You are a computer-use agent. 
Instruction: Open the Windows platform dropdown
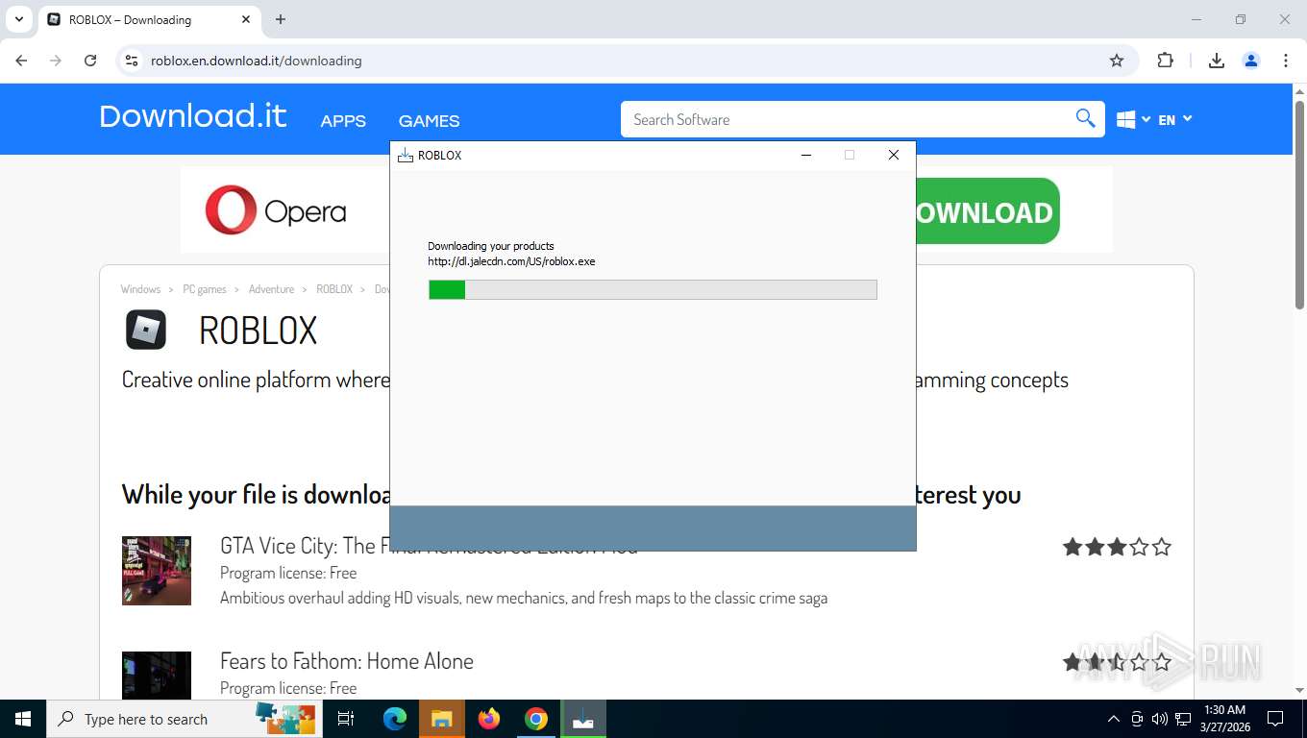(x=1133, y=119)
